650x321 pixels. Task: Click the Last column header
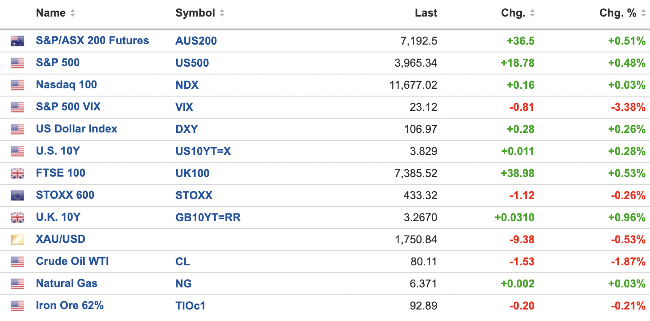pyautogui.click(x=426, y=13)
